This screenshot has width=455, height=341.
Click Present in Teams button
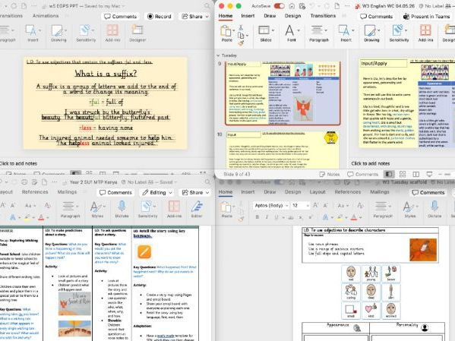pos(426,17)
